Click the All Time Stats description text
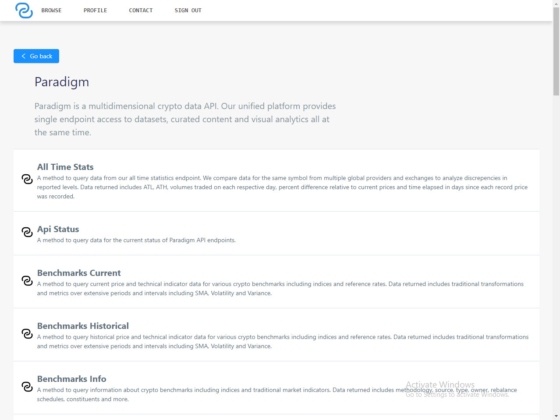 [x=282, y=187]
